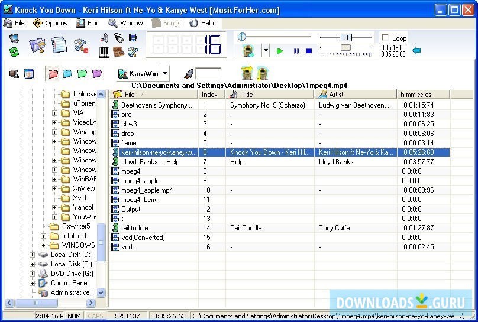The image size is (478, 322).
Task: Expand the VideoLA folder node
Action: pyautogui.click(x=54, y=123)
